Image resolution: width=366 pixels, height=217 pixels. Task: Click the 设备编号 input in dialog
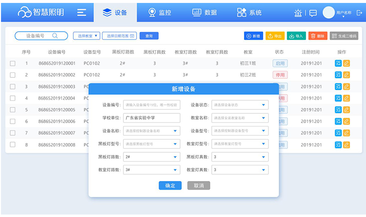(x=151, y=105)
